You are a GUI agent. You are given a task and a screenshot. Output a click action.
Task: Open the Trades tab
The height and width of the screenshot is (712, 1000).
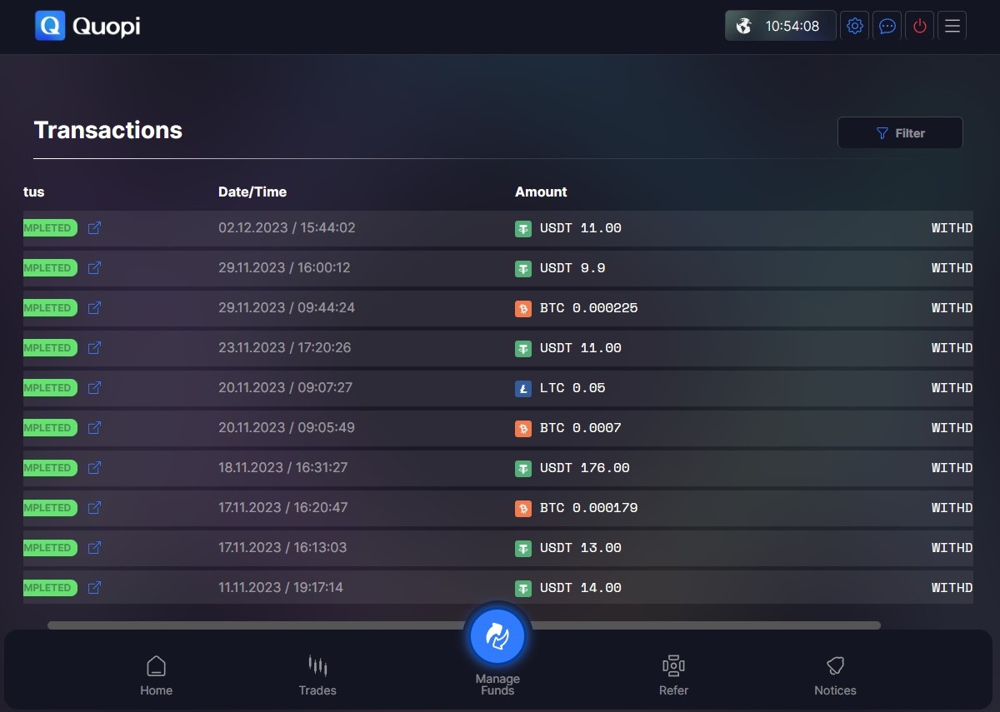[317, 675]
